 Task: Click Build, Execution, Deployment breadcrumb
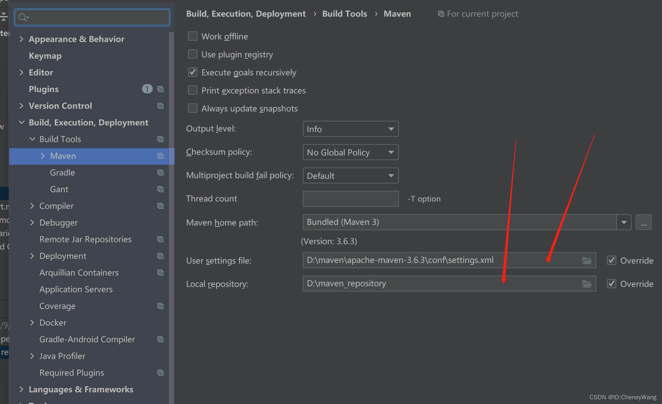click(246, 14)
